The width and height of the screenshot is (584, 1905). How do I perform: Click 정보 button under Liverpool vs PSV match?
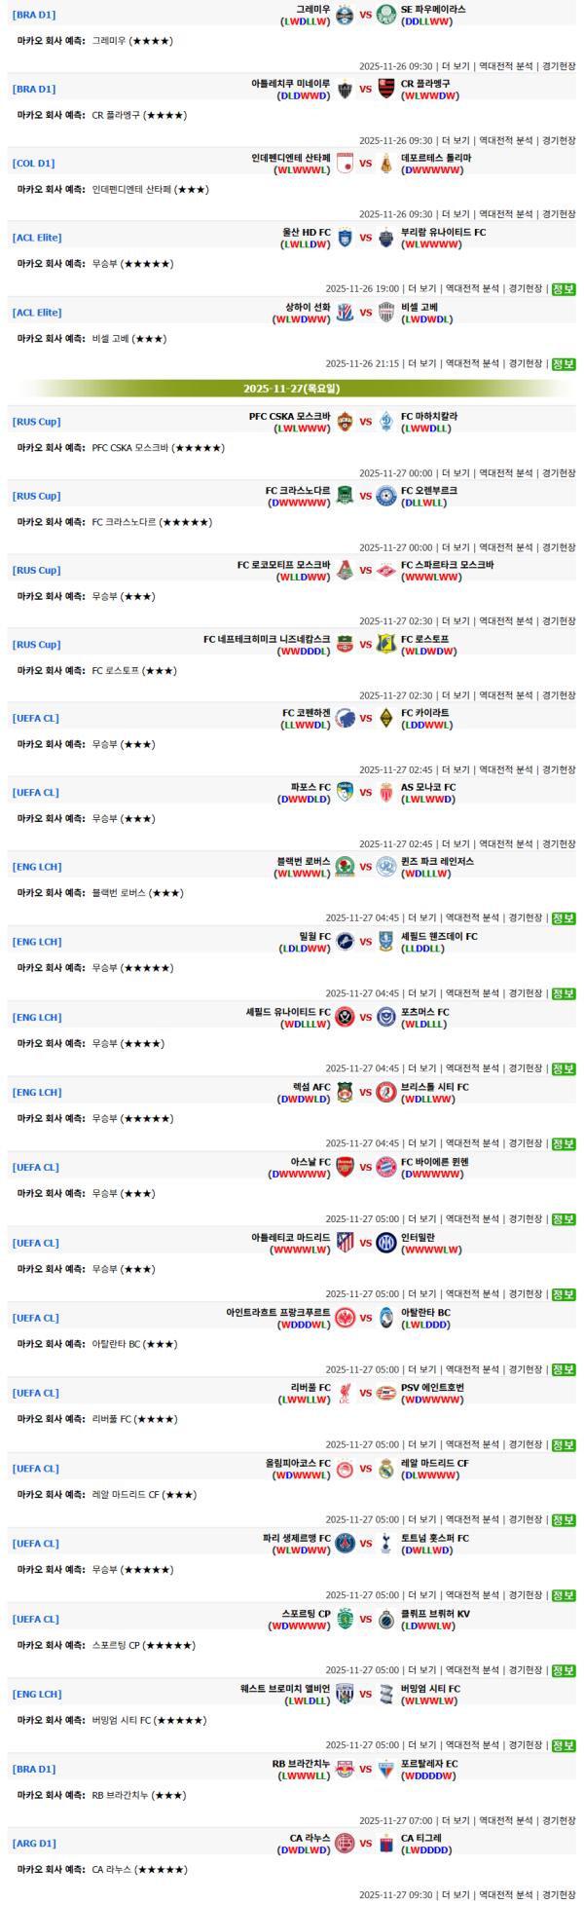coord(564,1445)
